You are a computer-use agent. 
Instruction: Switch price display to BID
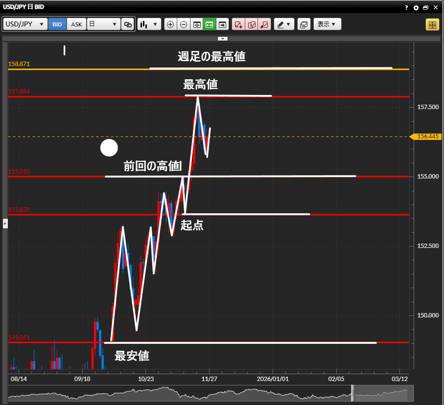tap(57, 24)
